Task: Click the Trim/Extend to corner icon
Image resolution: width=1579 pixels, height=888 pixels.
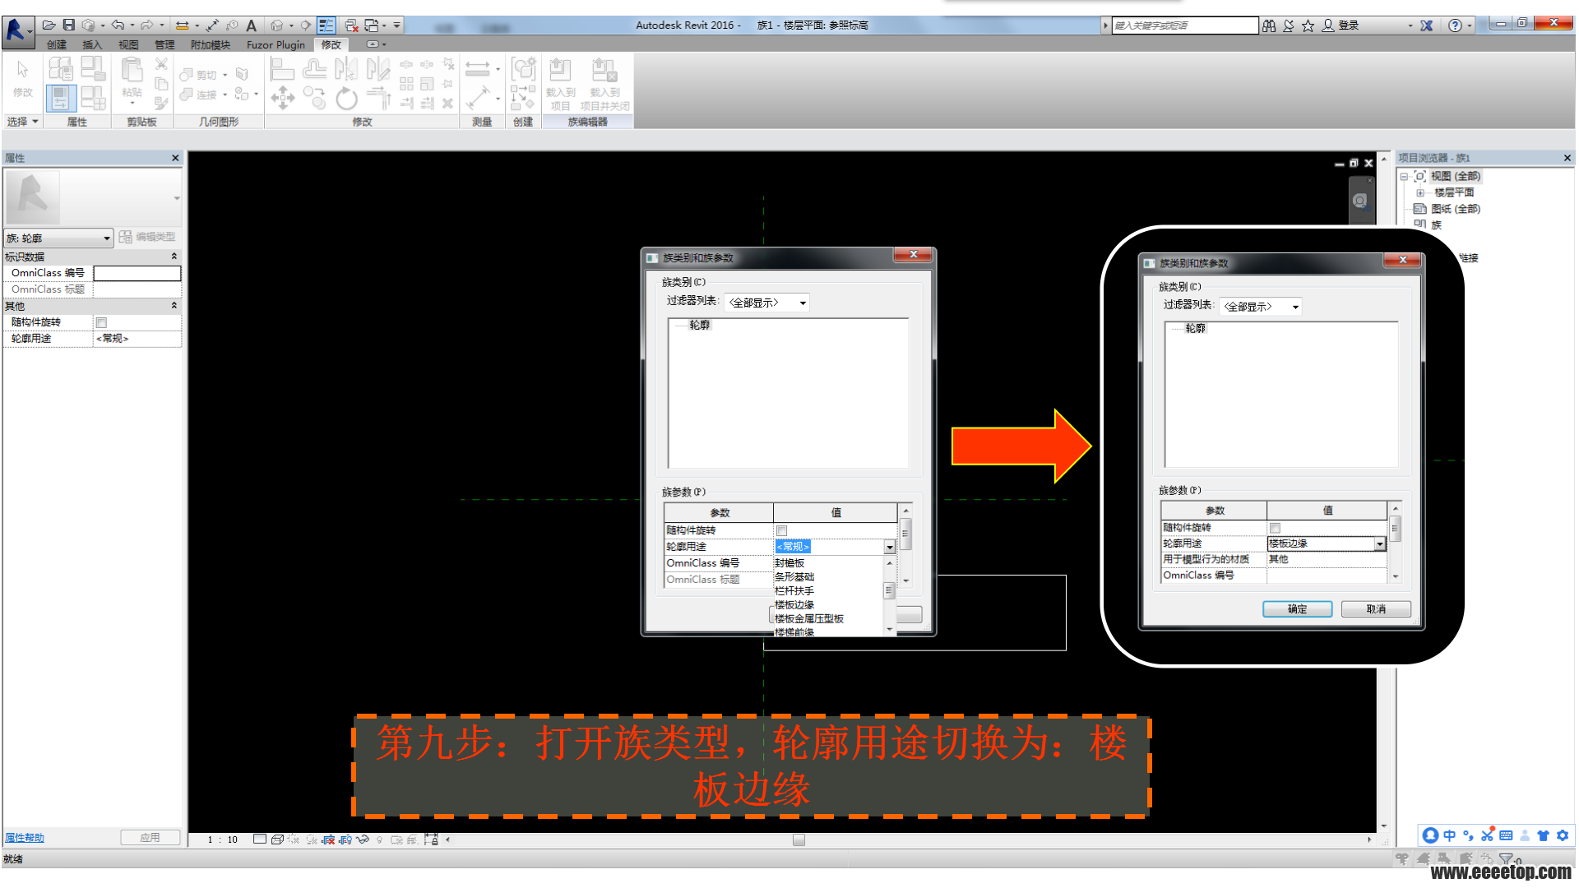Action: pyautogui.click(x=378, y=98)
